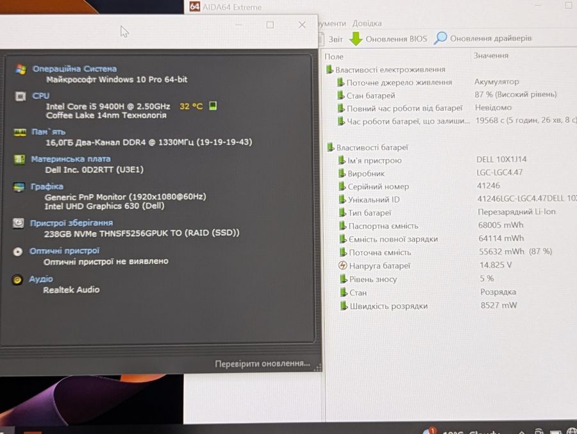Click the value 8527 mW
The image size is (577, 434).
[x=499, y=305]
